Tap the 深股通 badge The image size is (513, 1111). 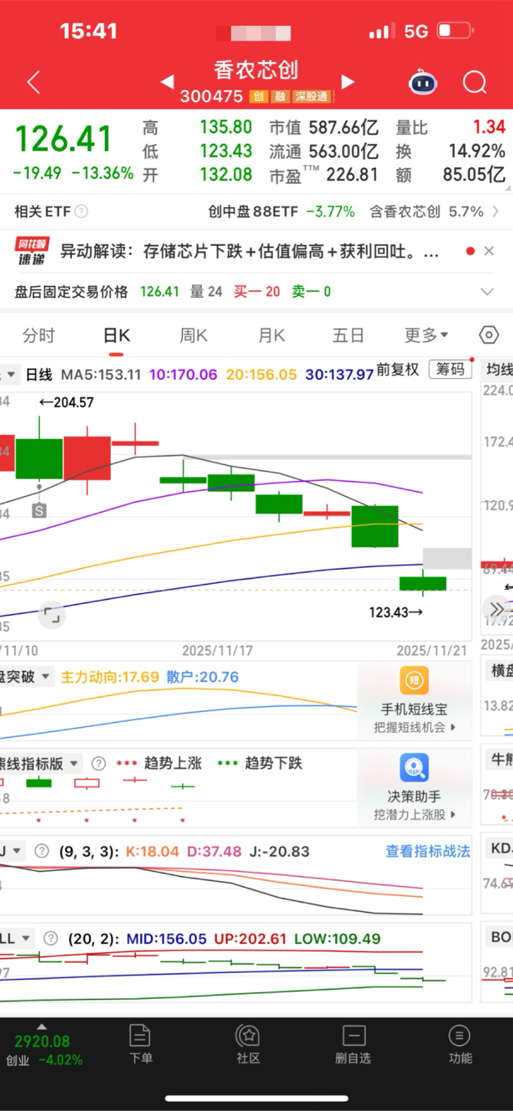click(x=311, y=97)
